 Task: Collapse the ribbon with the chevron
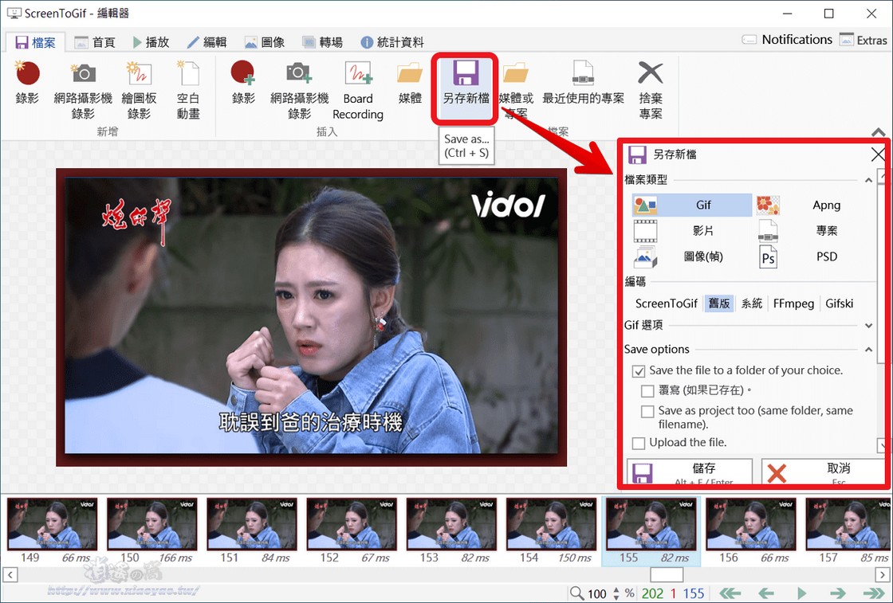tap(878, 132)
